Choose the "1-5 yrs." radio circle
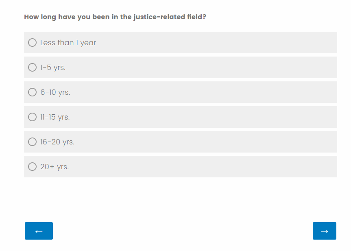The width and height of the screenshot is (351, 251). click(33, 68)
